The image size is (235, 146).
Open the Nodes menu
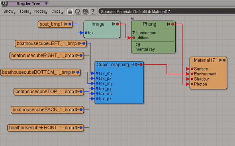41,12
